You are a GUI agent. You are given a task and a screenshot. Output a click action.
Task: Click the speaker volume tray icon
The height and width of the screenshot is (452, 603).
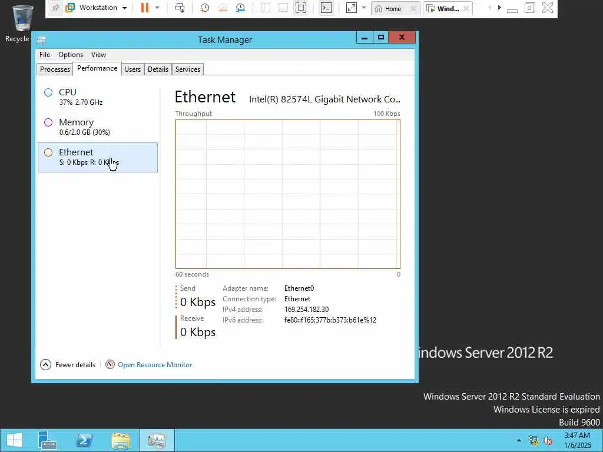coord(548,440)
